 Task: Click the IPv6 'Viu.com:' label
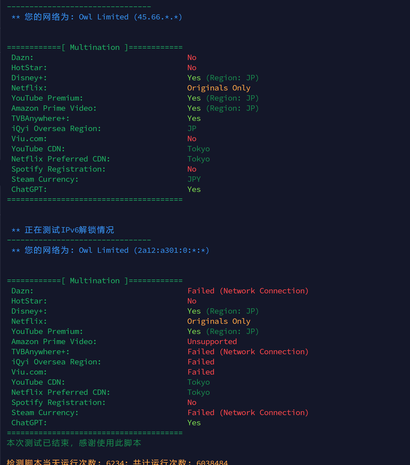pos(29,372)
